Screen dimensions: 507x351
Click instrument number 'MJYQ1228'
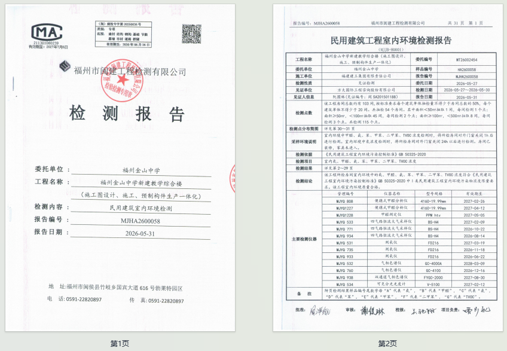(x=345, y=215)
